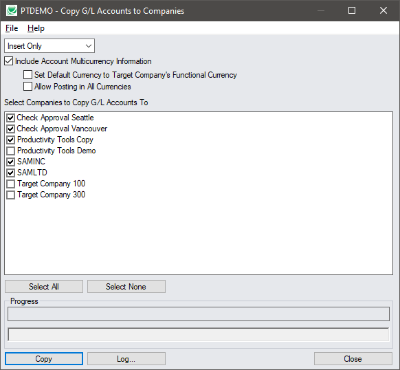Image resolution: width=400 pixels, height=370 pixels.
Task: Uncheck Productivity Tools Copy company
Action: (11, 140)
